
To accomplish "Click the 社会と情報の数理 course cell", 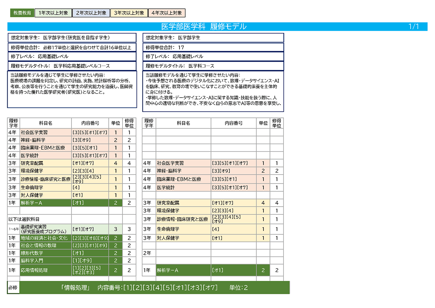I will (x=46, y=246).
